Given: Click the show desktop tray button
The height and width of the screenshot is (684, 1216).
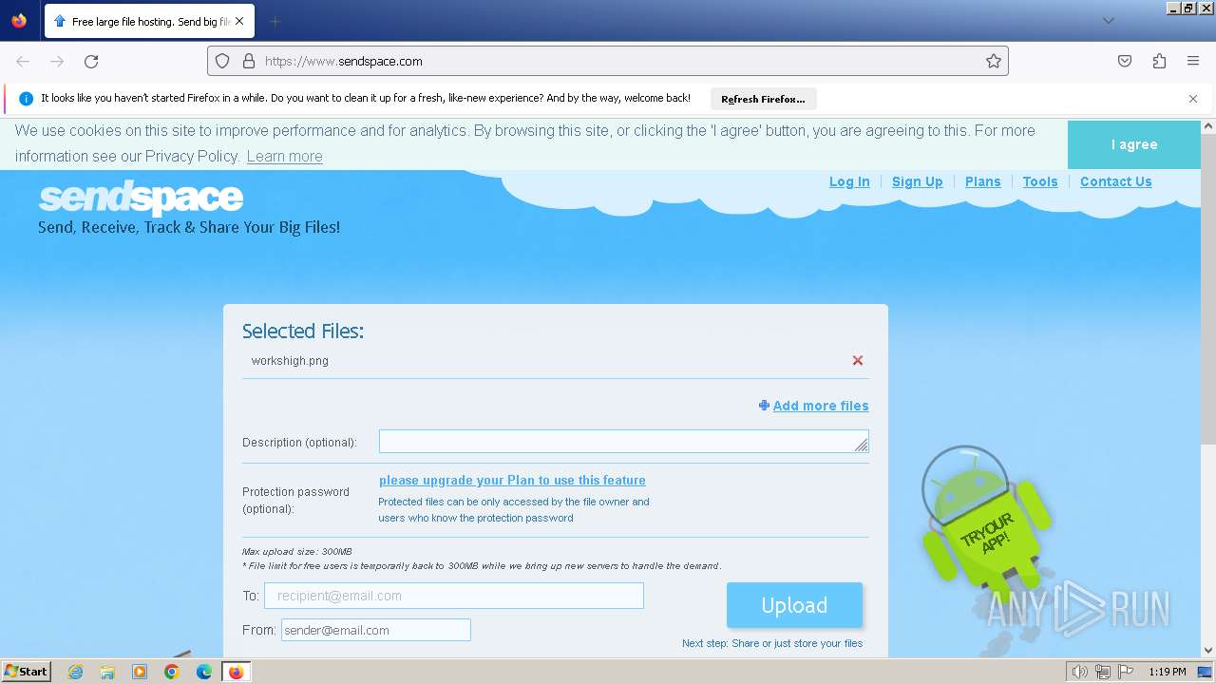Looking at the screenshot, I should pos(1206,672).
